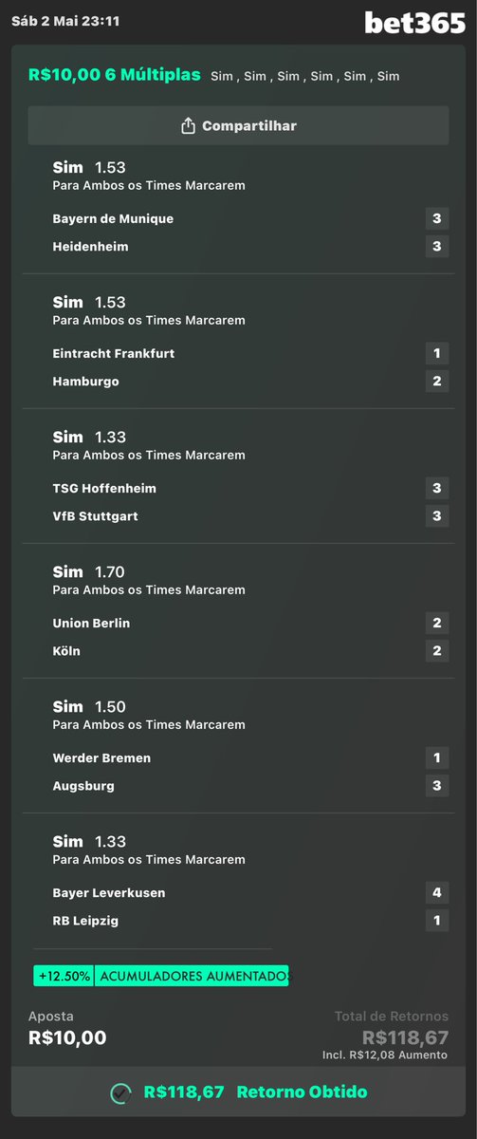Viewport: 477px width, 1139px height.
Task: Click the VfB Stuttgart team name
Action: pyautogui.click(x=91, y=516)
